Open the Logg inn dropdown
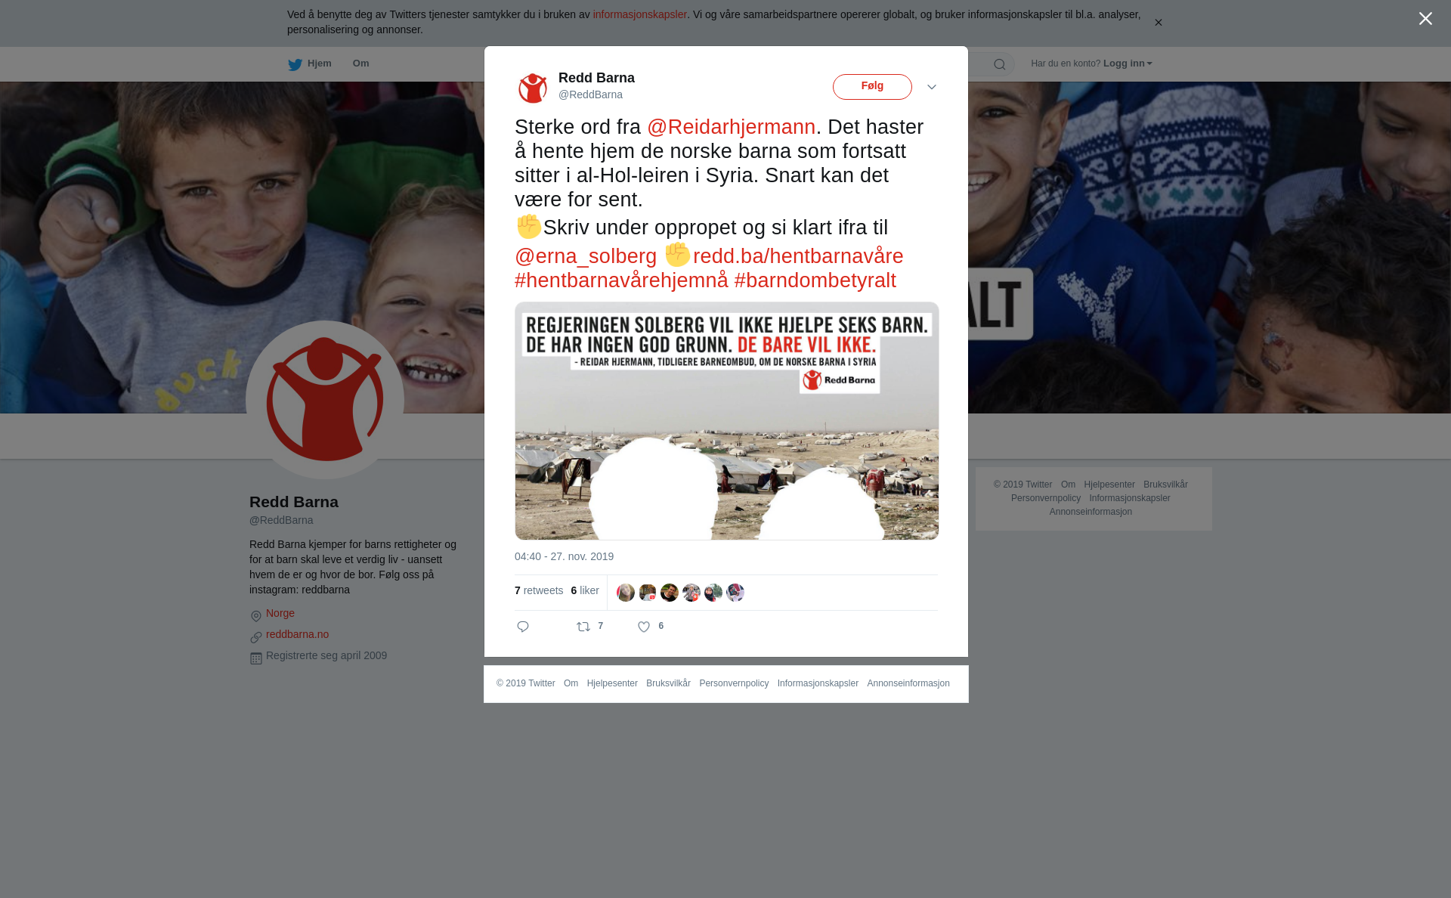Viewport: 1451px width, 898px height. point(1128,63)
